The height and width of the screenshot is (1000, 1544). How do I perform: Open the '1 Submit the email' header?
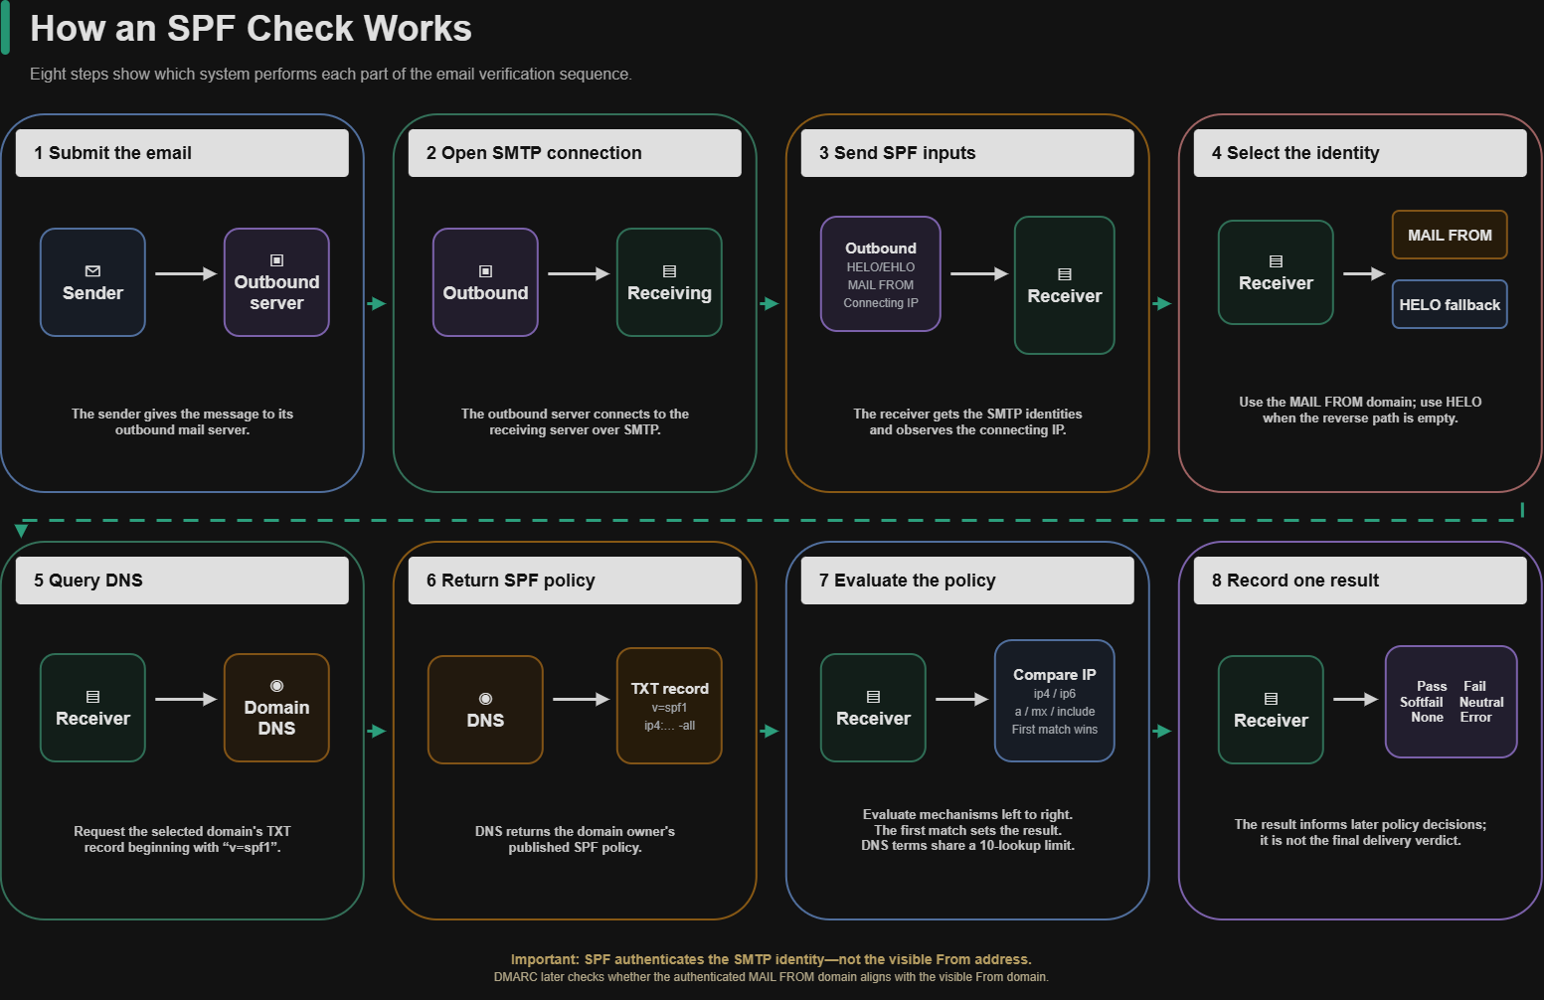(182, 153)
